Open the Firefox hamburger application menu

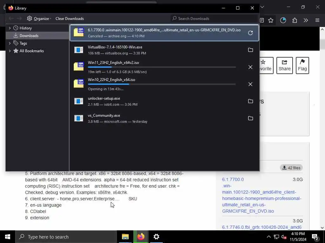317,20
